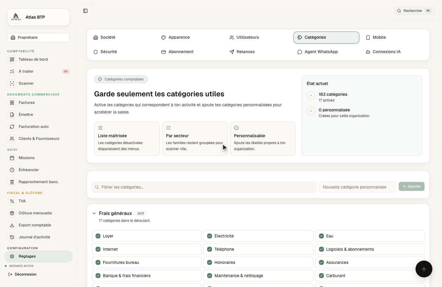Open the Apparence settings tab
Image resolution: width=442 pixels, height=287 pixels.
tap(190, 38)
